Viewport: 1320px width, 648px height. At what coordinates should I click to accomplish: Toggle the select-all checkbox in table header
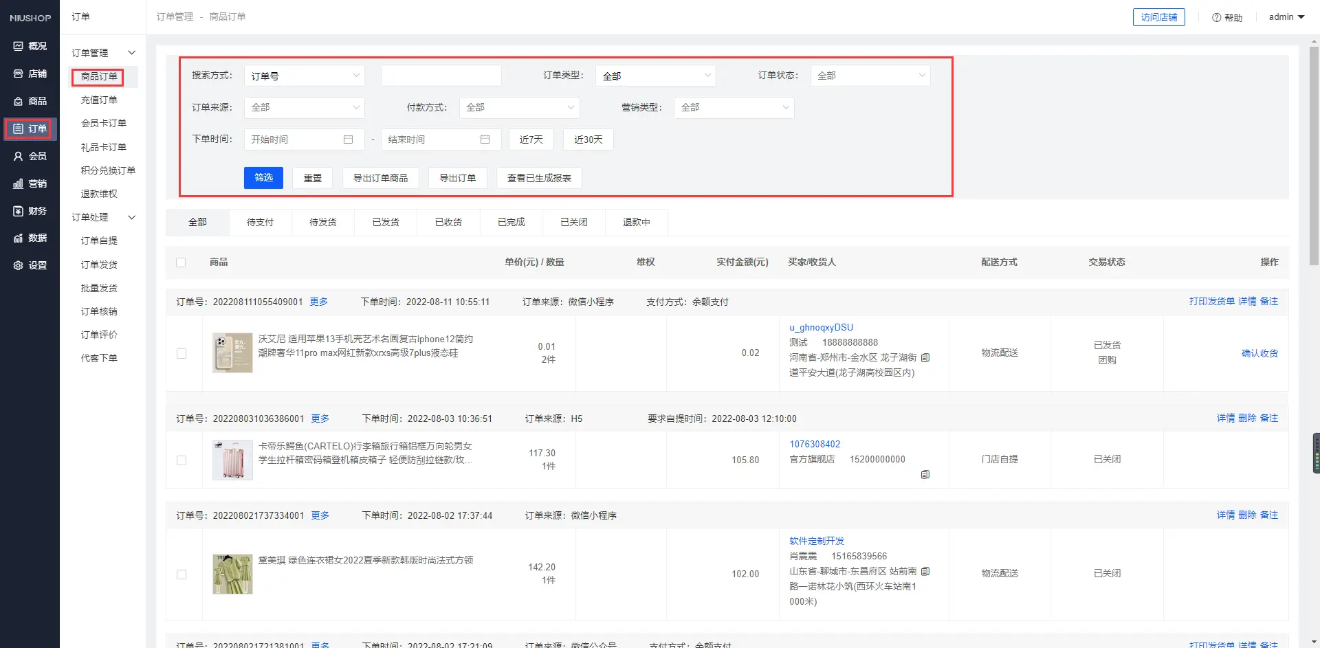click(181, 262)
